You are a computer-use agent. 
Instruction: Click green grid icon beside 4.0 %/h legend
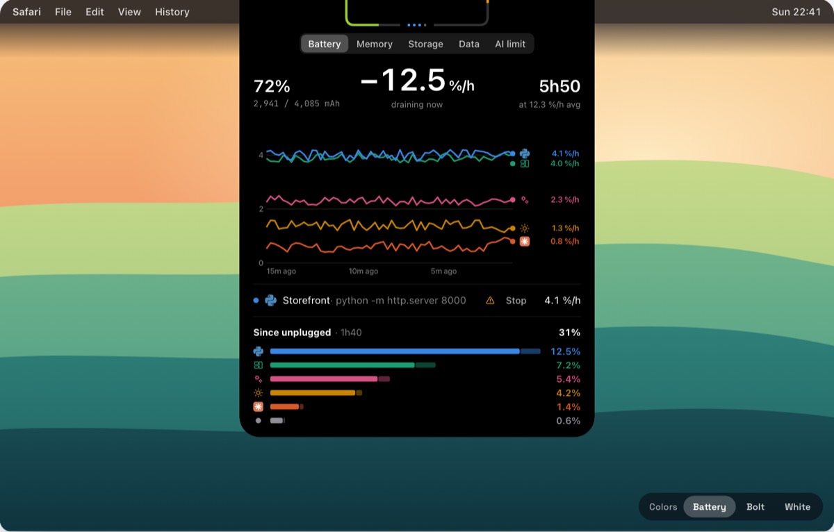[x=525, y=164]
